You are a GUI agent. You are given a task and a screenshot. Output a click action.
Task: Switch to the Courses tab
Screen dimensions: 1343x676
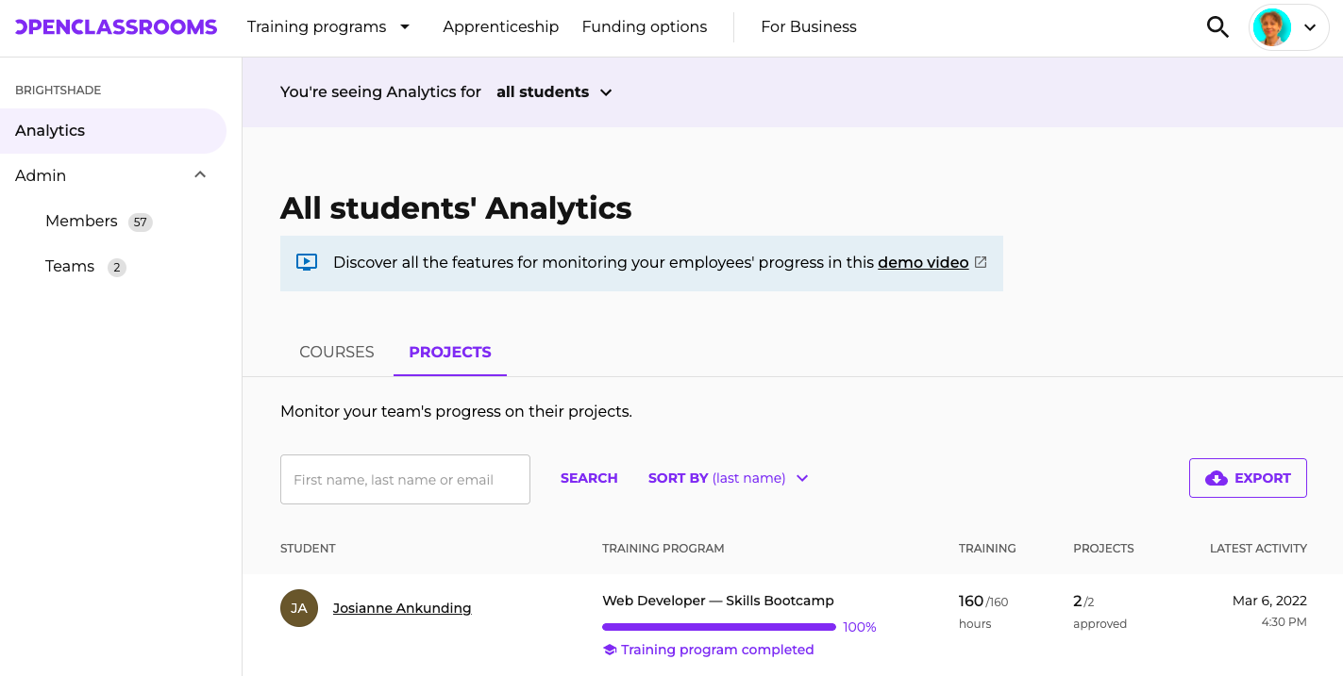click(337, 352)
